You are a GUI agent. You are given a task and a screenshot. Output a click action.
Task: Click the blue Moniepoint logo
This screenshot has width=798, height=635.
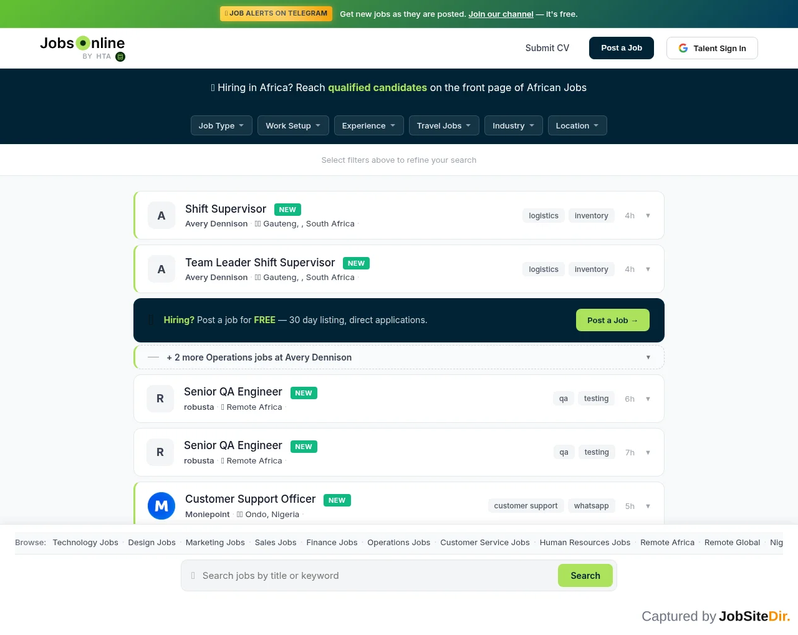[x=161, y=506]
